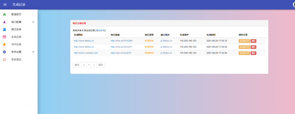Expand the 接口配置 chevron
295x114 pixels.
coord(33,22)
